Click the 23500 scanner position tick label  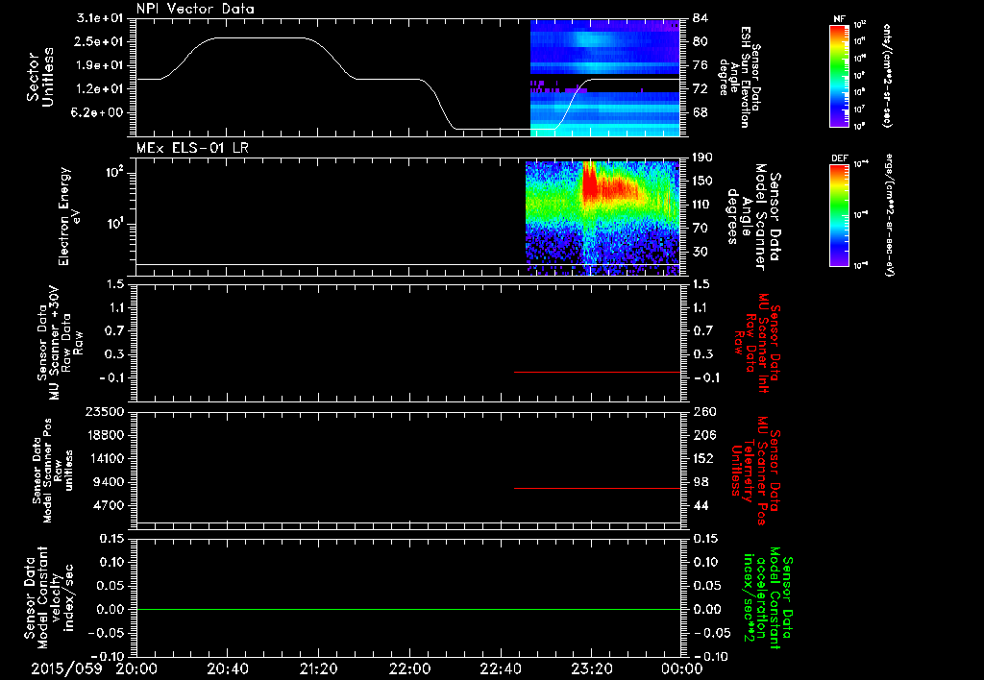(104, 411)
